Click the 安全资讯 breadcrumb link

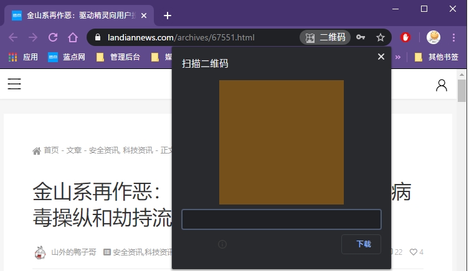104,150
